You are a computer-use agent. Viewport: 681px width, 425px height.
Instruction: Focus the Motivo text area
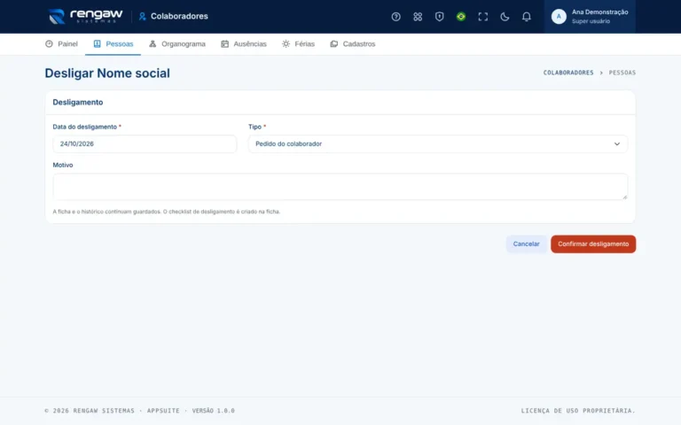(x=340, y=187)
